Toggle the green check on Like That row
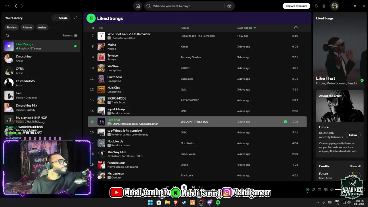 (x=285, y=122)
